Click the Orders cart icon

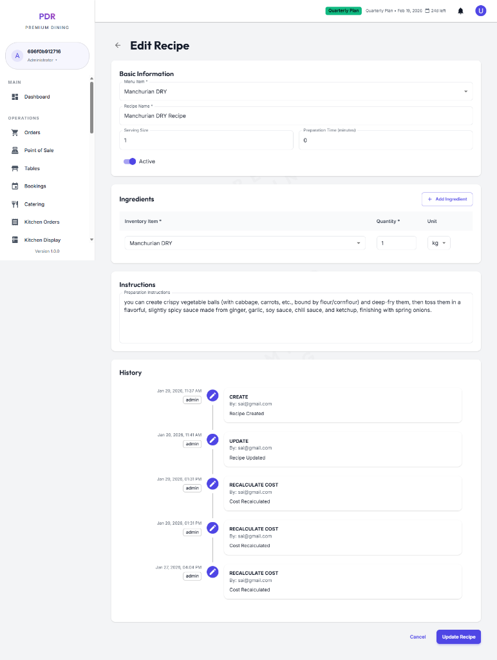[15, 132]
